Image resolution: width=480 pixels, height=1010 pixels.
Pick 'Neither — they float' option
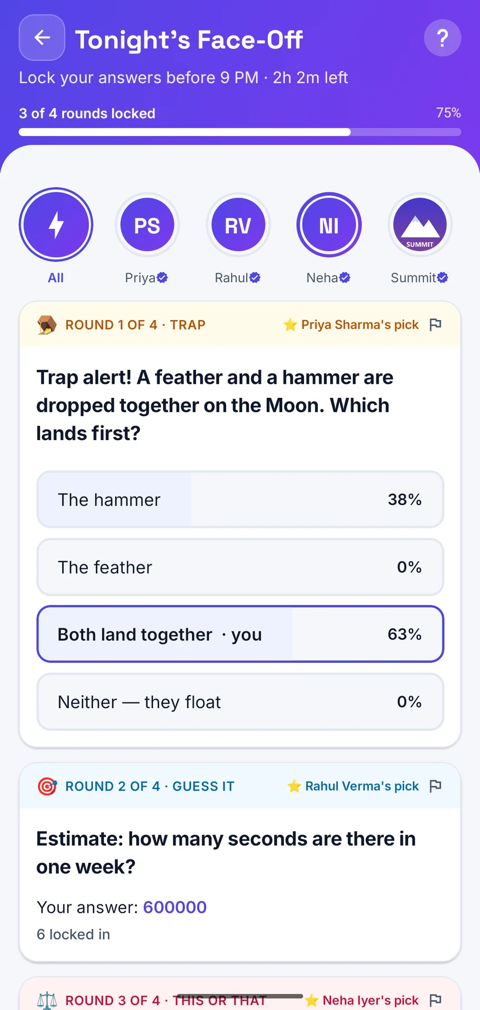pos(240,702)
